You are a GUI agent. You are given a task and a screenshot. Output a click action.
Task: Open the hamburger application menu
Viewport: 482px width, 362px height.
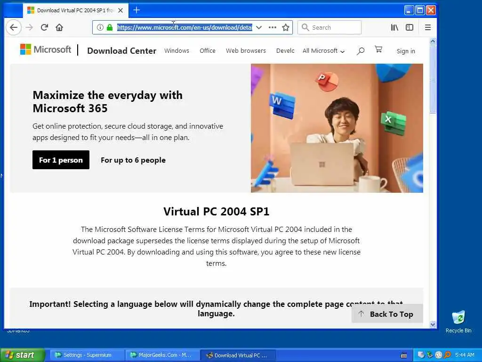point(427,27)
